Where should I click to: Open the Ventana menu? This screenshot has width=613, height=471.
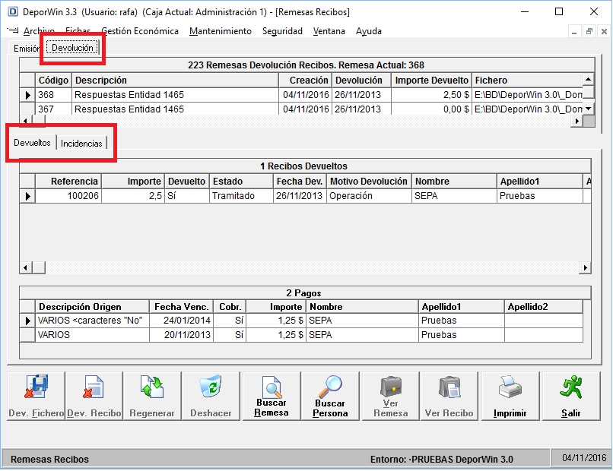click(329, 31)
